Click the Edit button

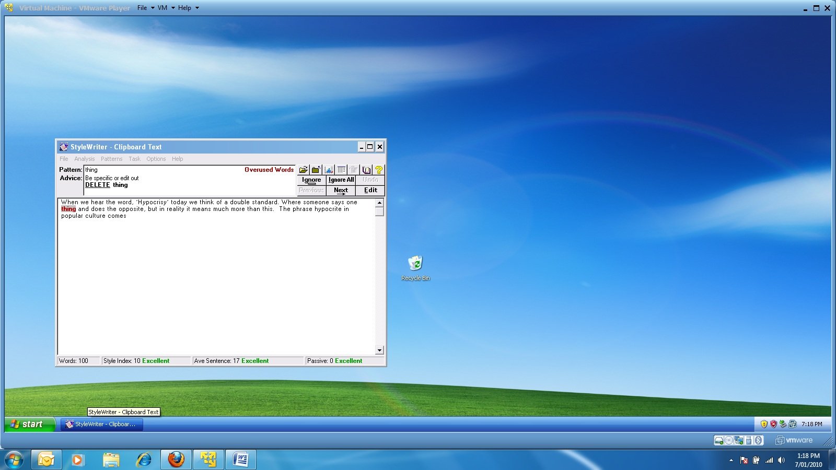370,191
